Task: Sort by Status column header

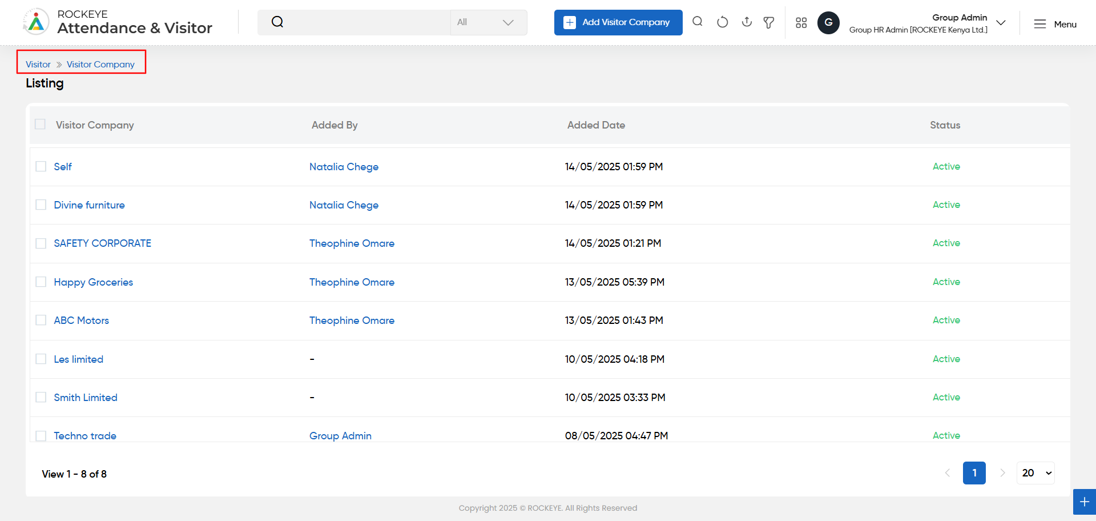Action: pyautogui.click(x=945, y=125)
